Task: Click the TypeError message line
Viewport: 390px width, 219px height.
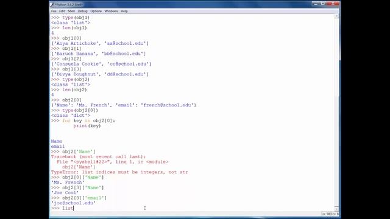Action: [119, 172]
